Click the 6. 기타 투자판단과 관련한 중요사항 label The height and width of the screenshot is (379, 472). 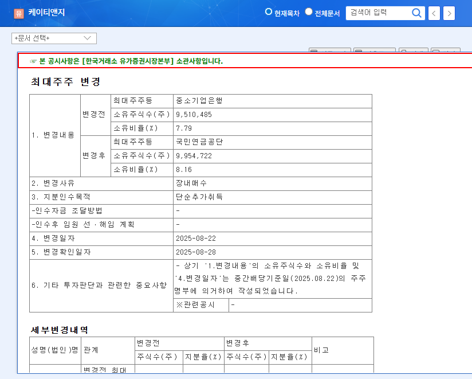(x=99, y=286)
